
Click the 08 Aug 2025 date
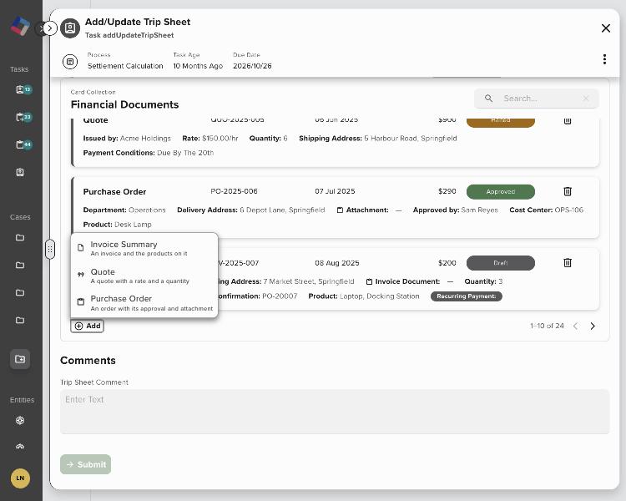337,263
